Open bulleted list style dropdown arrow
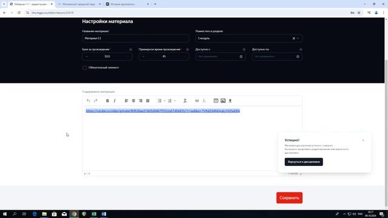This screenshot has height=218, width=388. (x=164, y=101)
